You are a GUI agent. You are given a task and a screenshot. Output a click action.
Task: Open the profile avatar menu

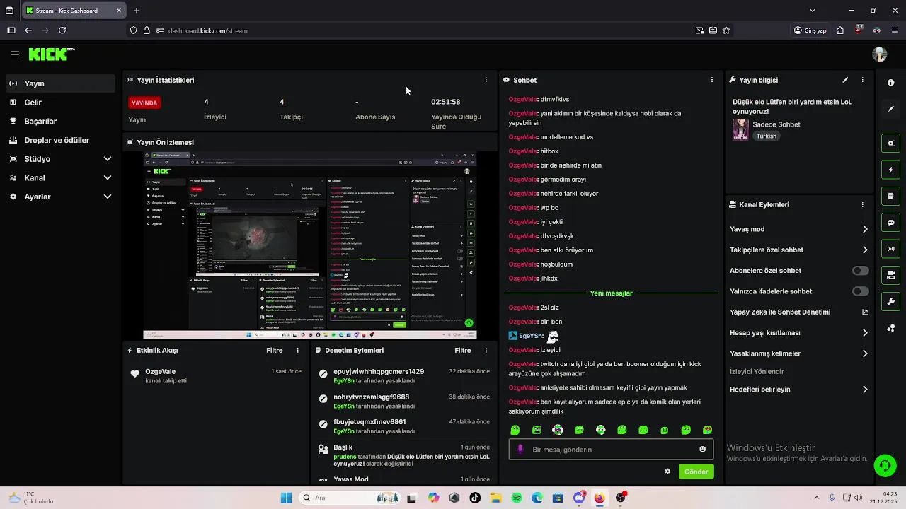pos(880,54)
